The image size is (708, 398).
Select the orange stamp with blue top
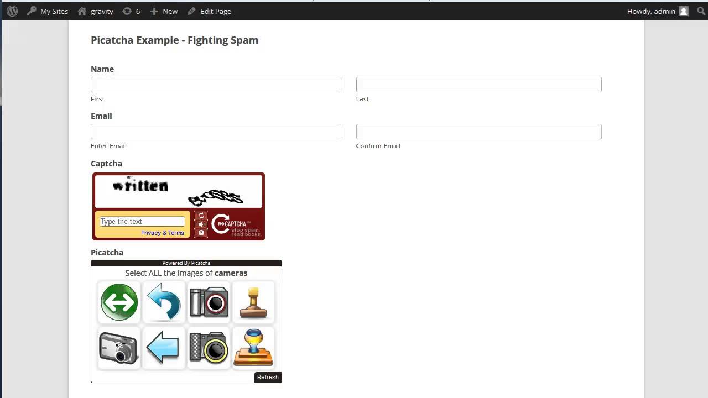[x=253, y=348]
